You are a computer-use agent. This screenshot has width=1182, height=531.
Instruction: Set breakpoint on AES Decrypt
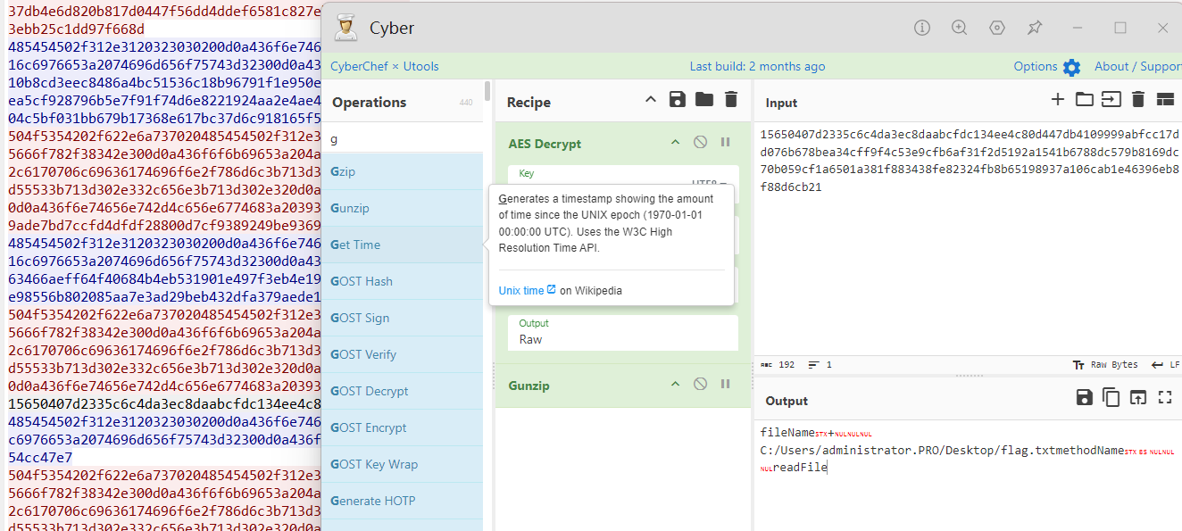pos(725,142)
